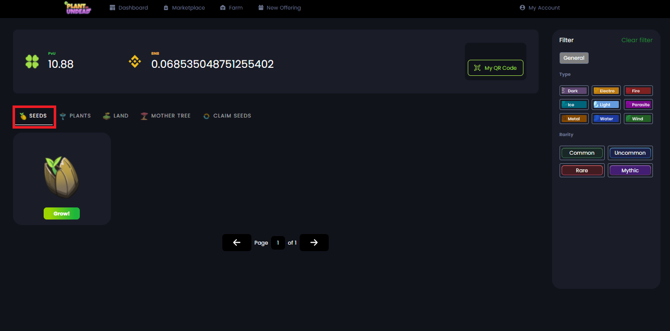This screenshot has height=331, width=670.
Task: Click the Plant vs Undead logo
Action: [77, 8]
